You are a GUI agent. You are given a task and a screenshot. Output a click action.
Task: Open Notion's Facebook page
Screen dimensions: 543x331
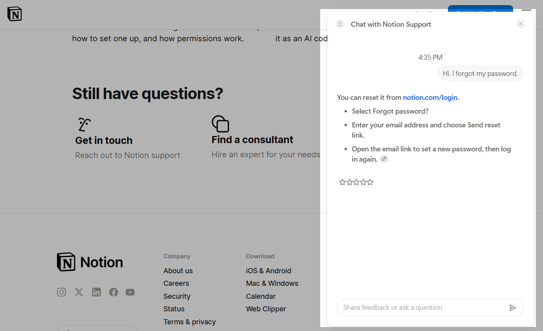click(x=114, y=292)
